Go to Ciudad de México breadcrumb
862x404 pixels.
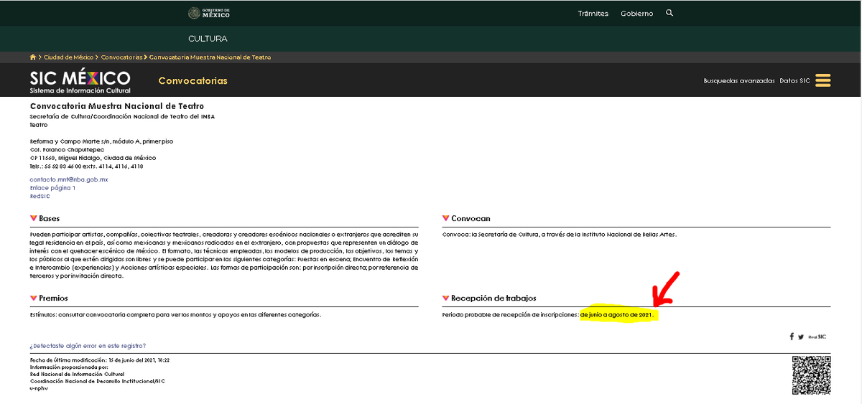69,57
